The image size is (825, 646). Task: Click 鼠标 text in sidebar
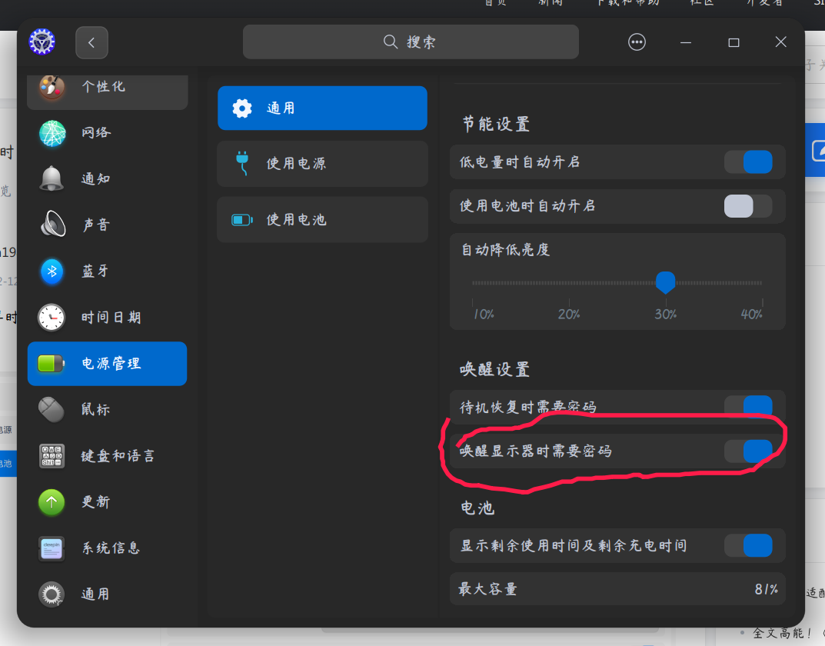pyautogui.click(x=96, y=410)
